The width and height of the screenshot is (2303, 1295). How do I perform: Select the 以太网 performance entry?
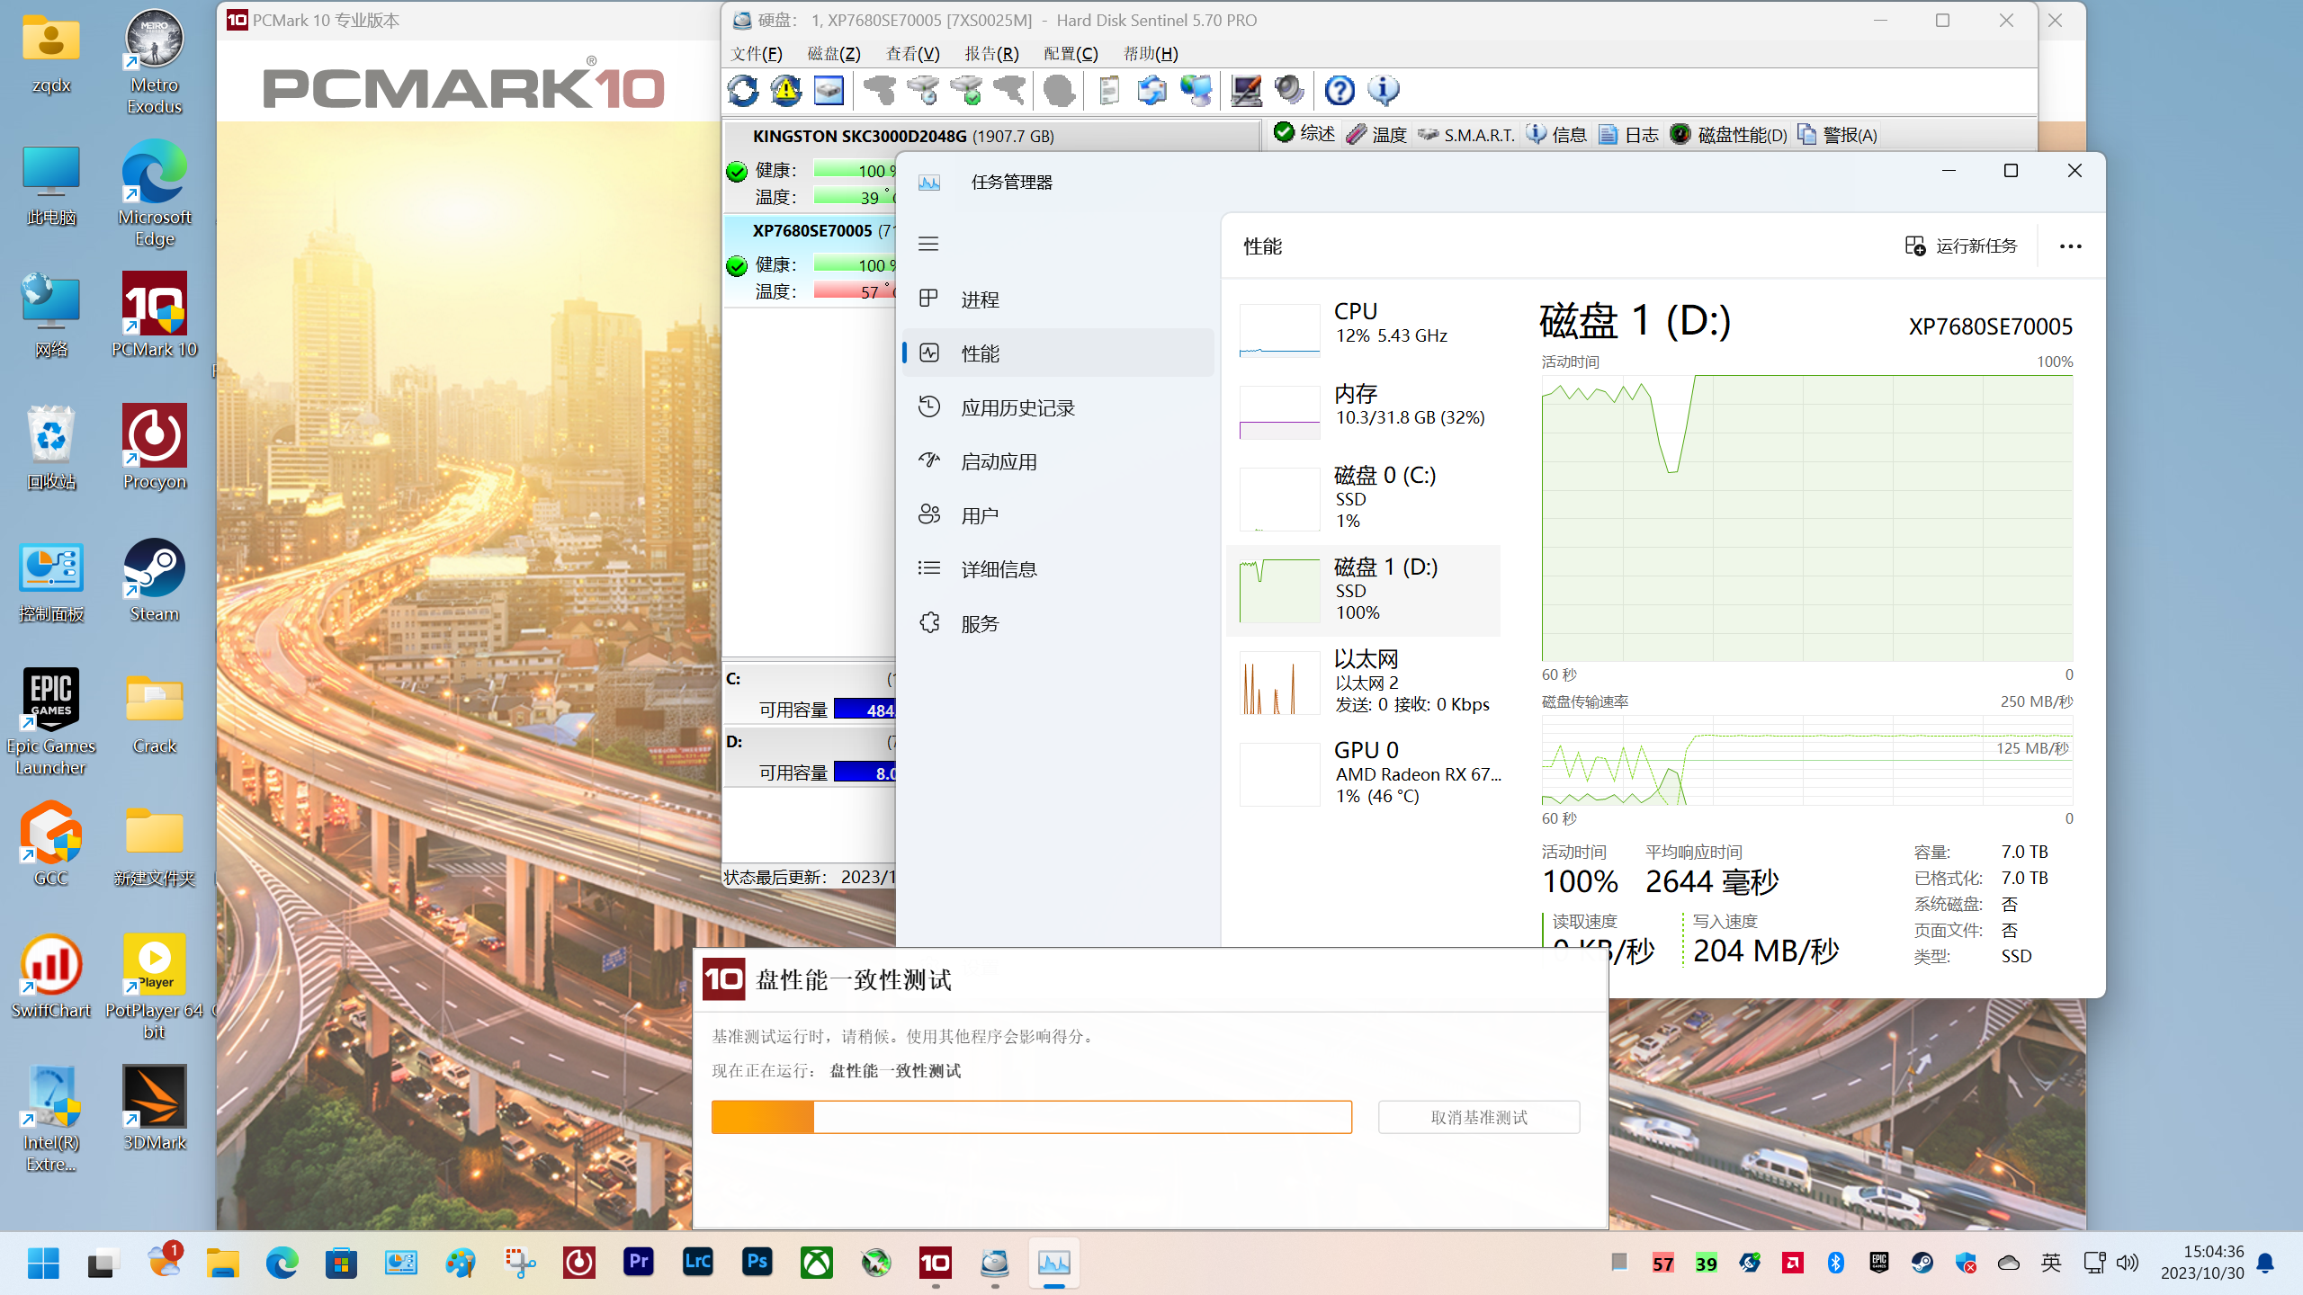pos(1364,682)
